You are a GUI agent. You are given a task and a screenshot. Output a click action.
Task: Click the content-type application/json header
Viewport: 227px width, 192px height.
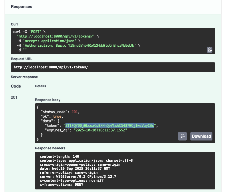(86, 161)
